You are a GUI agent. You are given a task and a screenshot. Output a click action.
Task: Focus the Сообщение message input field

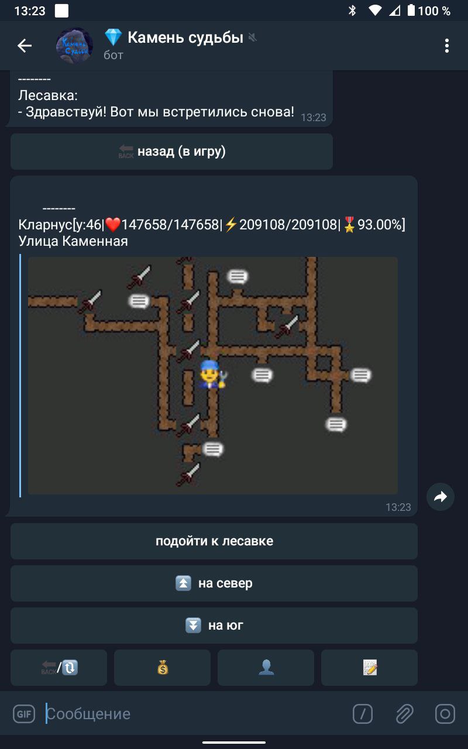pyautogui.click(x=193, y=714)
